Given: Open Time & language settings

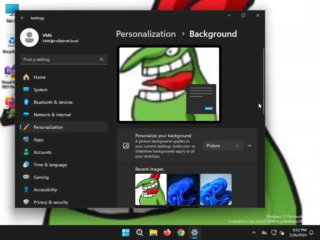Looking at the screenshot, I should pyautogui.click(x=64, y=165).
